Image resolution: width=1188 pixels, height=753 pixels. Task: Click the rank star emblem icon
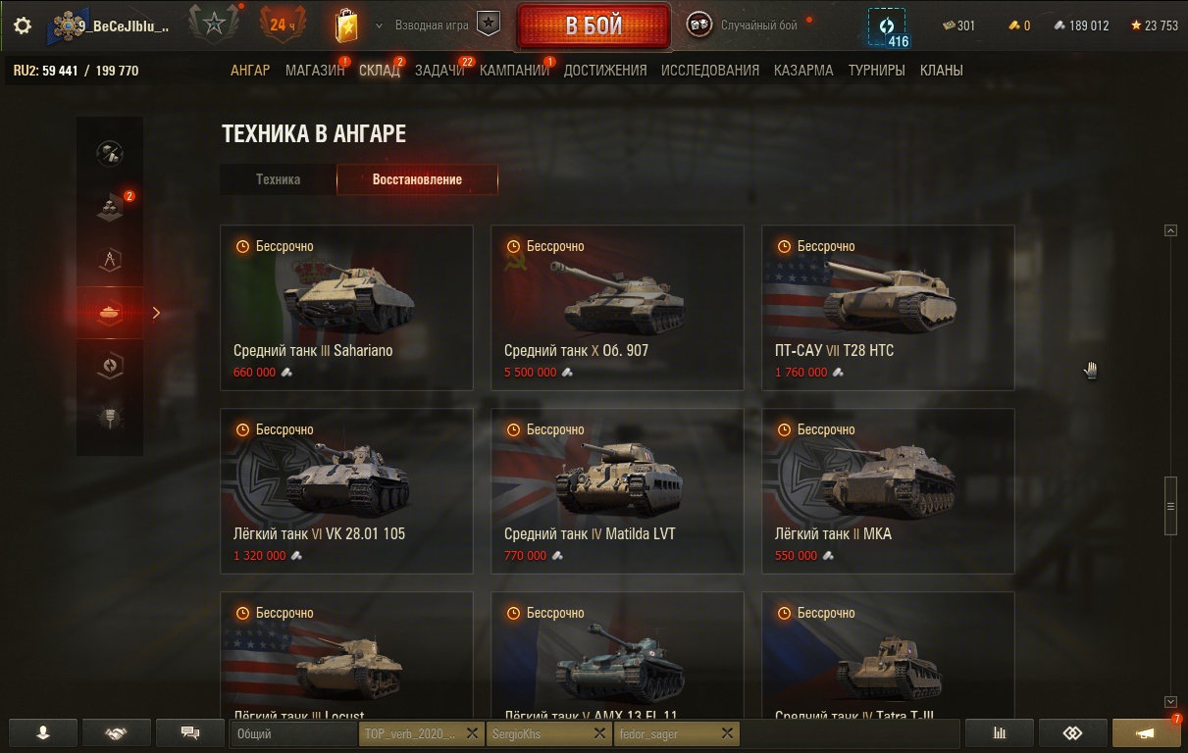point(214,25)
